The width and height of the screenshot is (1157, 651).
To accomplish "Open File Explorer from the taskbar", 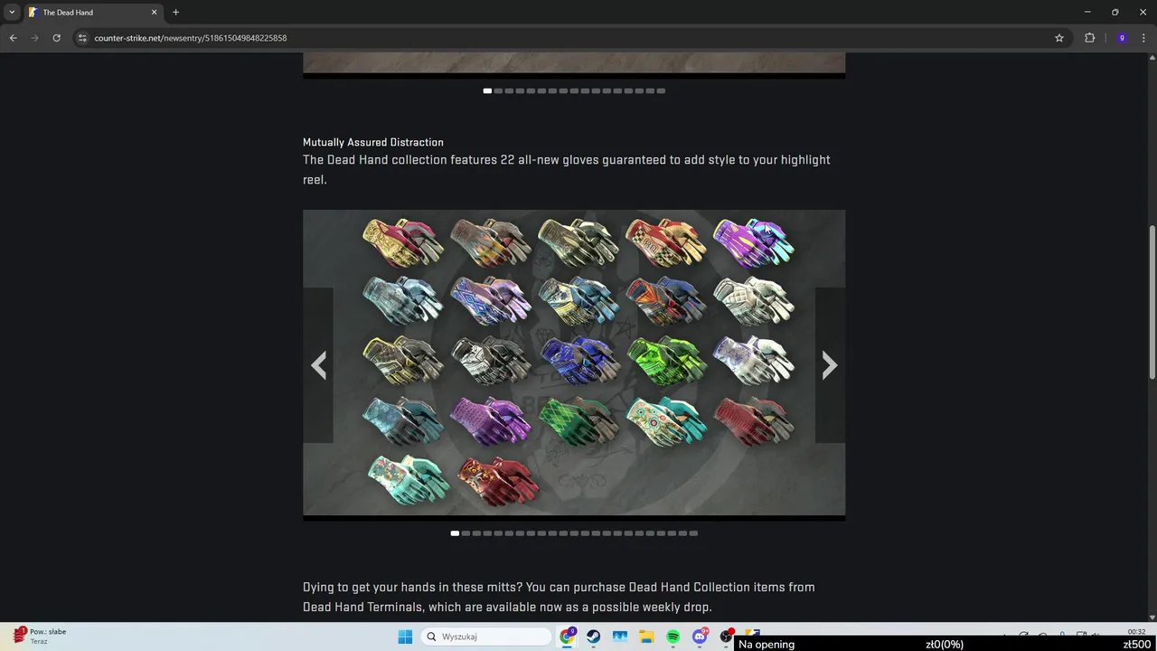I will 646,637.
